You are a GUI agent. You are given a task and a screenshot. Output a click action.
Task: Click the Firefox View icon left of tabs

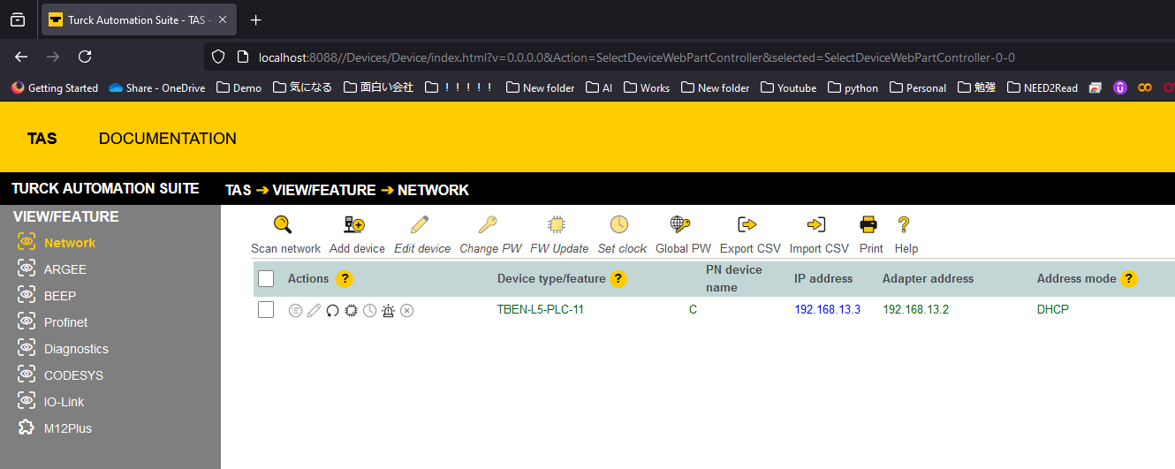click(18, 19)
